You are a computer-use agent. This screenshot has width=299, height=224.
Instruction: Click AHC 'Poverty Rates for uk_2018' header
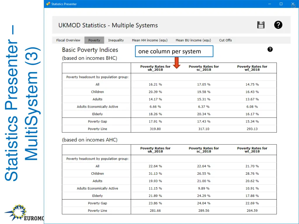point(155,150)
